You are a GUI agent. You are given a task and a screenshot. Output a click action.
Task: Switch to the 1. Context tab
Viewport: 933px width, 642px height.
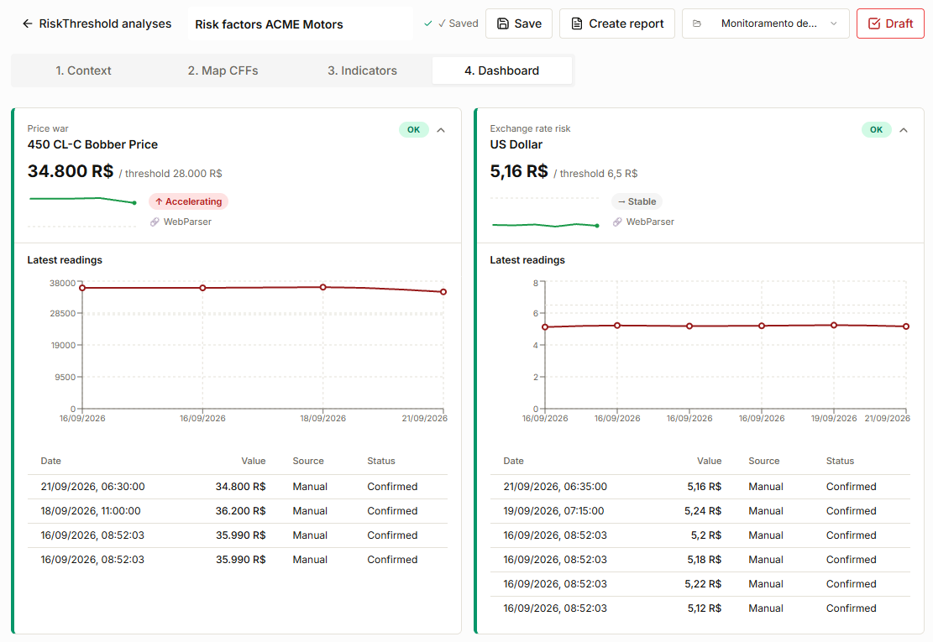pyautogui.click(x=83, y=70)
